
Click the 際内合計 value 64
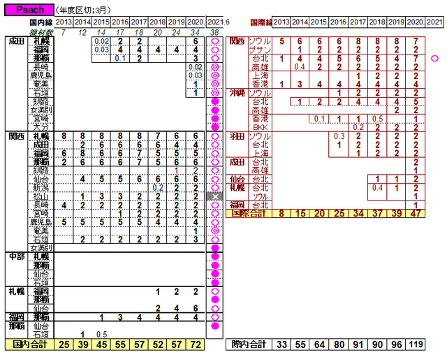(x=319, y=344)
